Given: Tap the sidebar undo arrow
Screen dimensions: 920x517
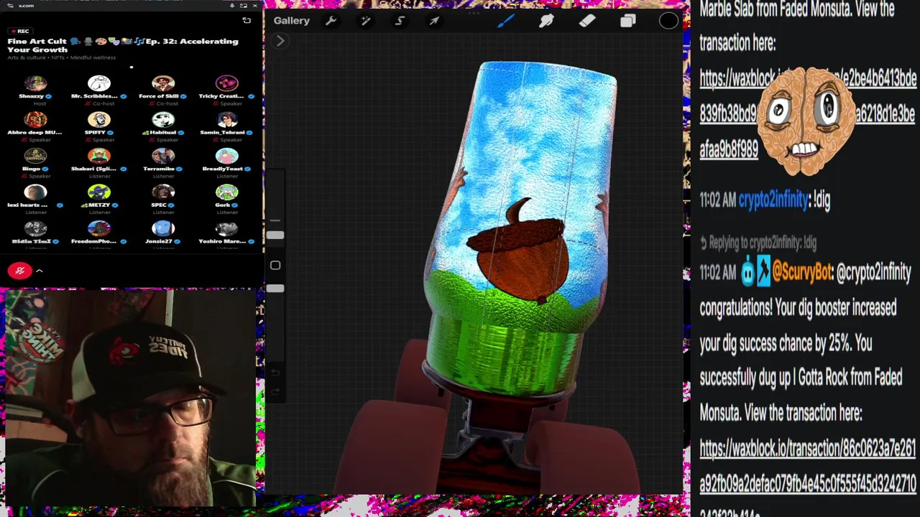Looking at the screenshot, I should pyautogui.click(x=275, y=373).
